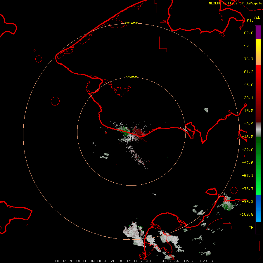
Task: Pick the yellow-orange segment of the color bar
Action: tap(258, 52)
